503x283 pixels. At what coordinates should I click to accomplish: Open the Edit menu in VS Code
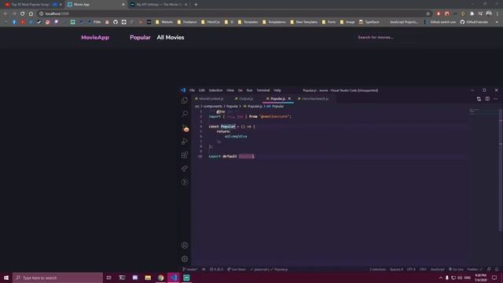[201, 90]
